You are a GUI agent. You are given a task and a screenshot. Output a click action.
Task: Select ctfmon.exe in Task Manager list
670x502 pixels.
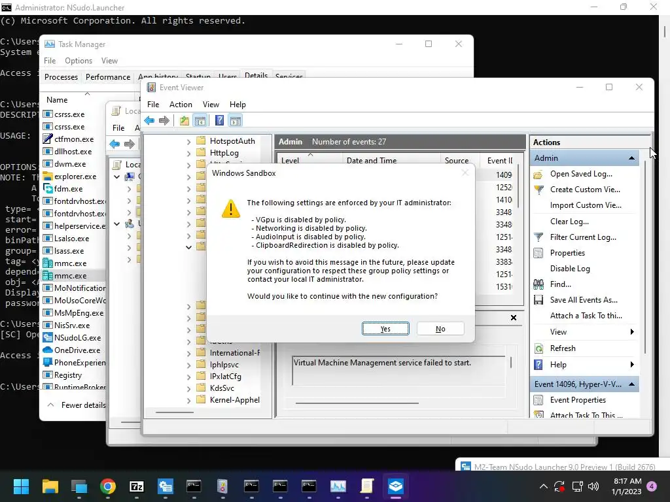73,139
